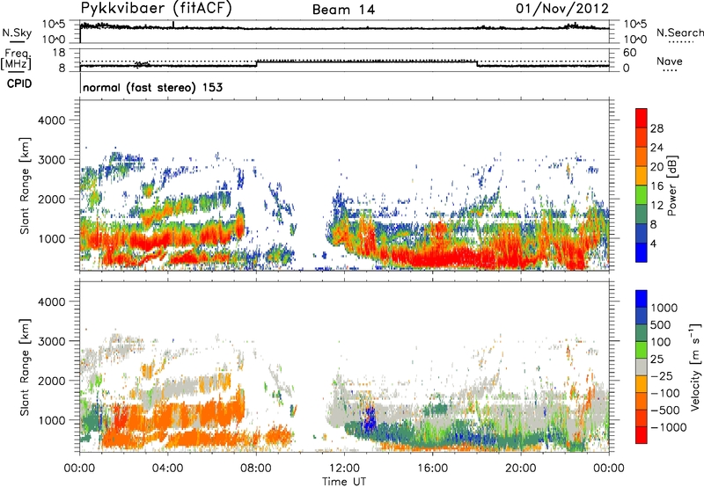The image size is (704, 487).
Task: Click the 'Time UT' axis title
Action: tap(344, 482)
